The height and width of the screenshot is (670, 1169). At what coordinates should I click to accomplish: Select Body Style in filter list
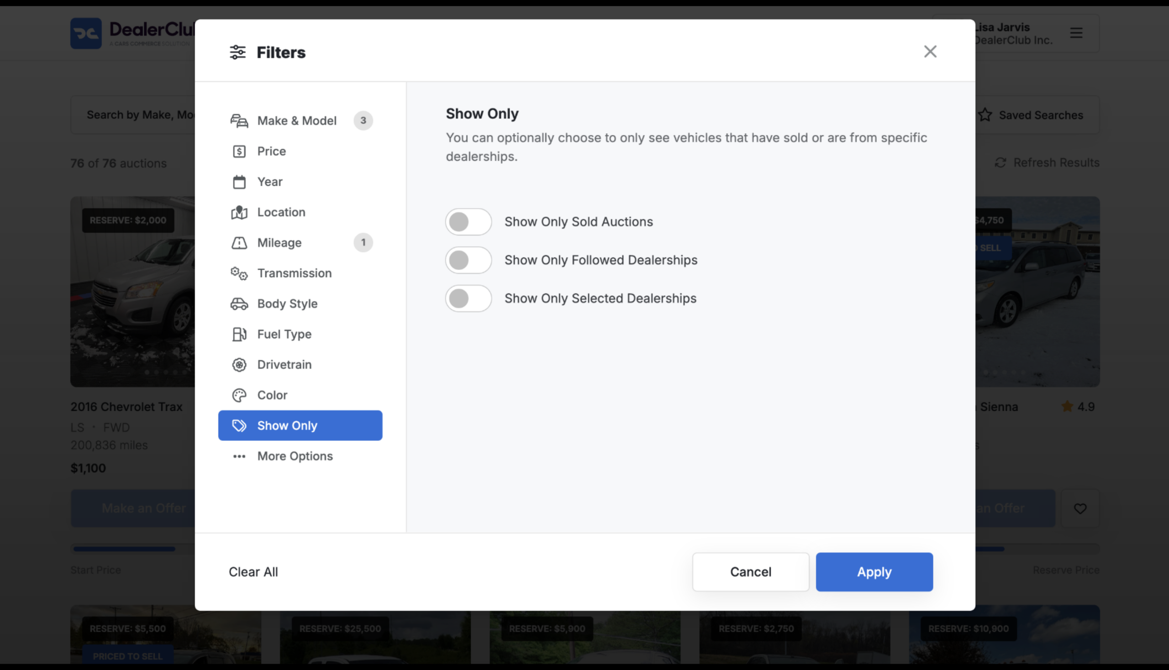[x=300, y=304]
